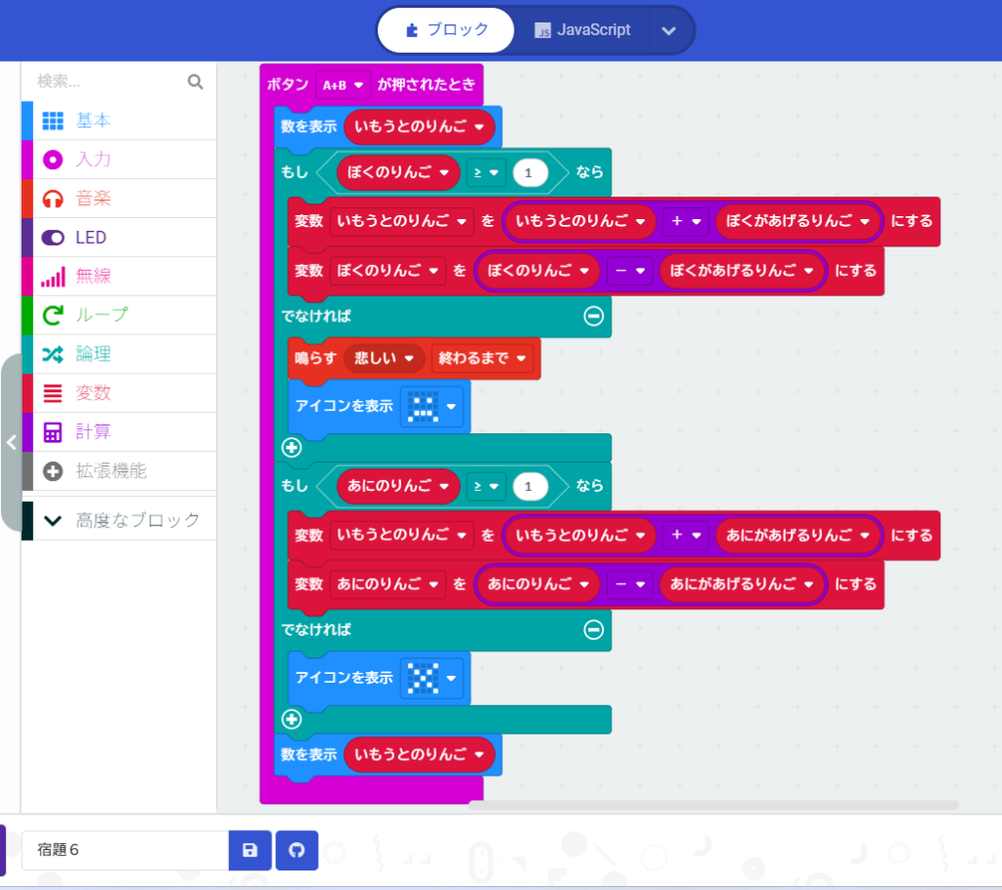Add branch to second もし block
Viewport: 1002px width, 890px height.
point(292,720)
